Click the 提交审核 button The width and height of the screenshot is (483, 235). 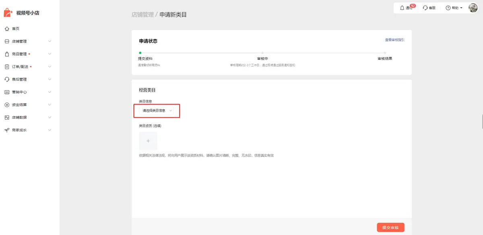tap(390, 227)
